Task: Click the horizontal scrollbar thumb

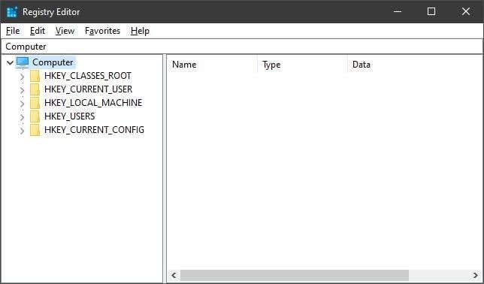Action: point(295,275)
